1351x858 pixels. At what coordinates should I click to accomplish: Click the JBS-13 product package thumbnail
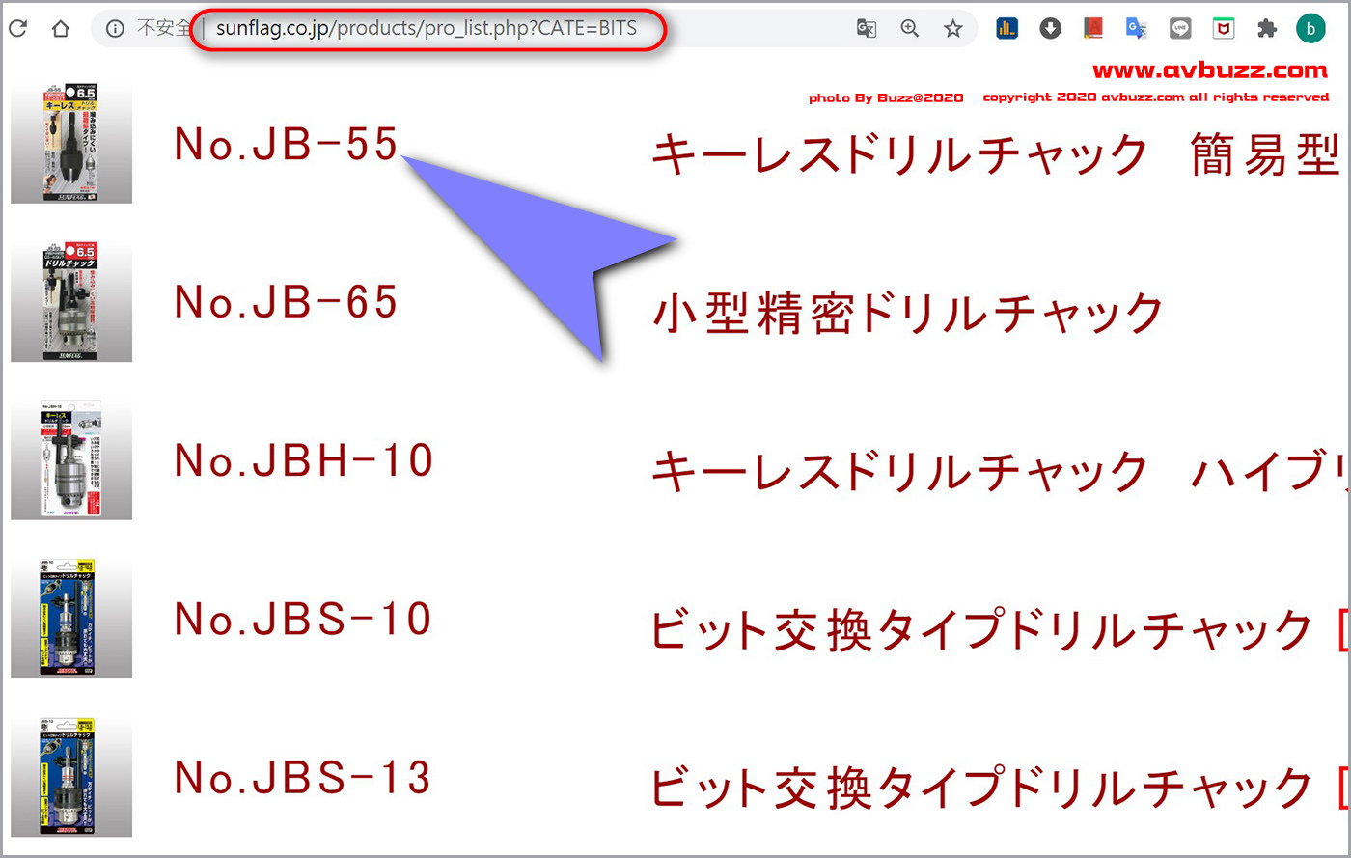pyautogui.click(x=71, y=776)
